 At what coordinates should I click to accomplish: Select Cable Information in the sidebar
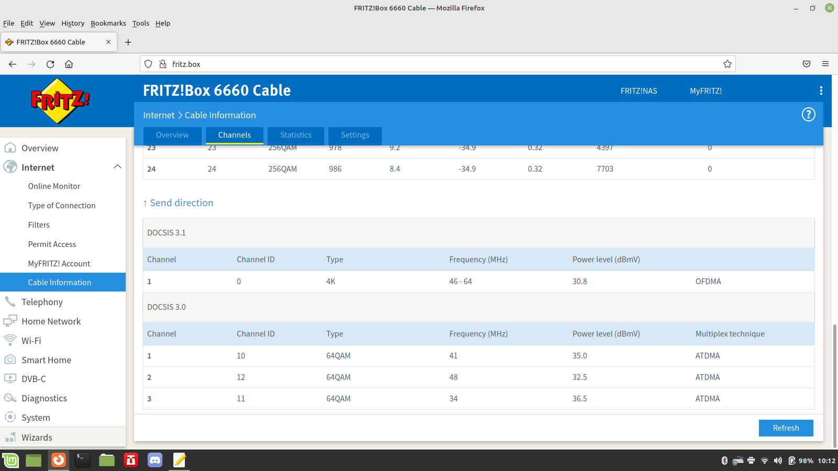(63, 282)
